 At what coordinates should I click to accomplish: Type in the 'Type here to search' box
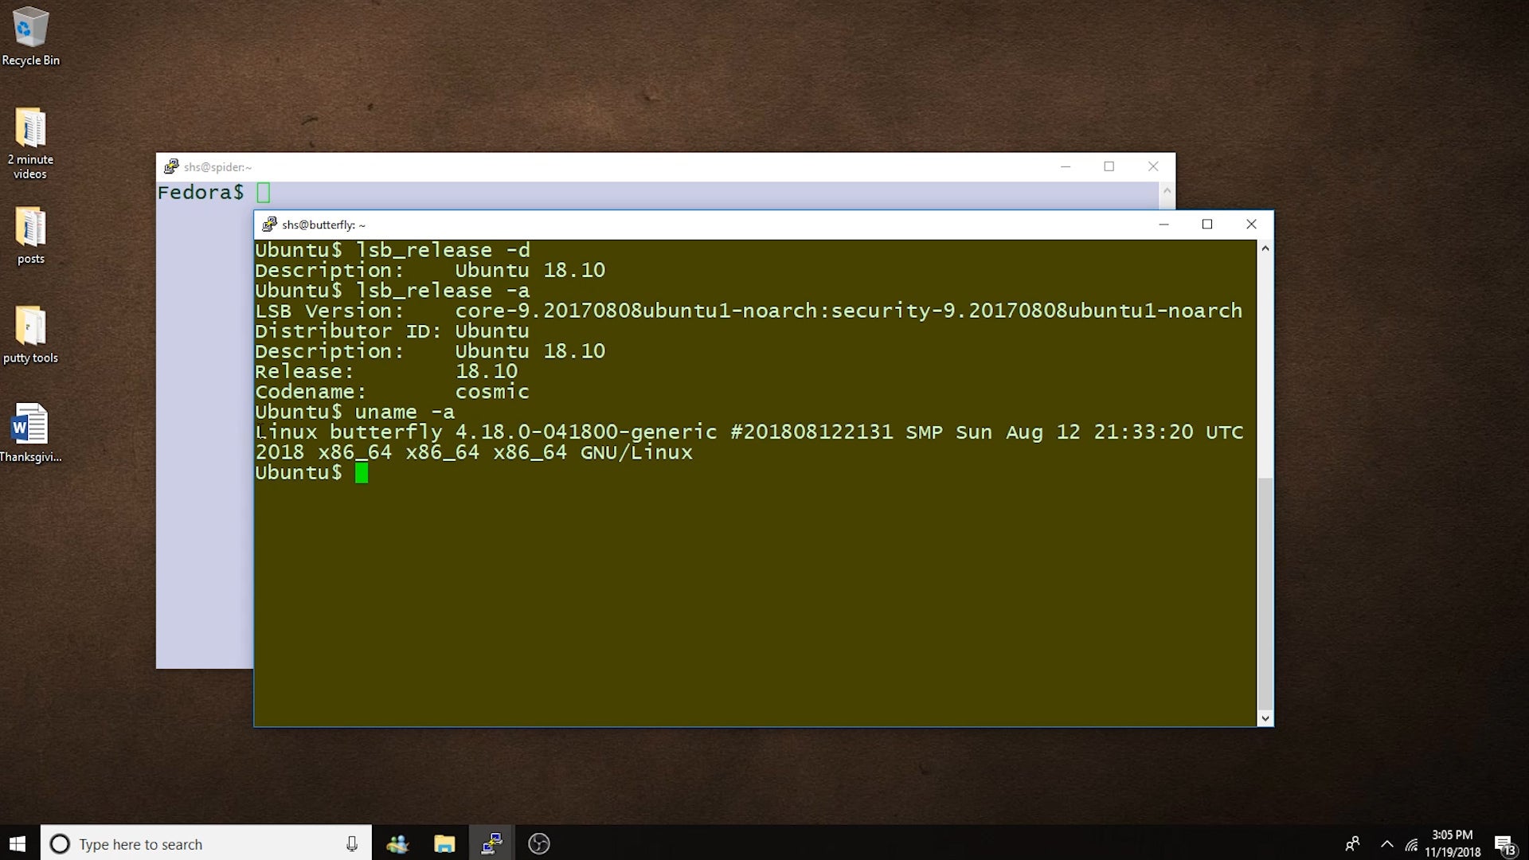205,844
